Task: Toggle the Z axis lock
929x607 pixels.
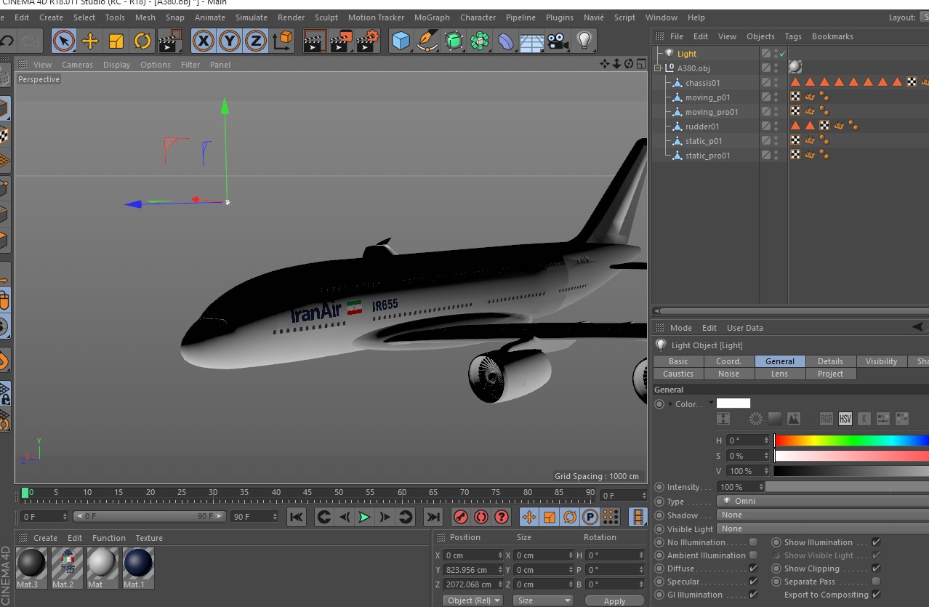Action: (256, 41)
